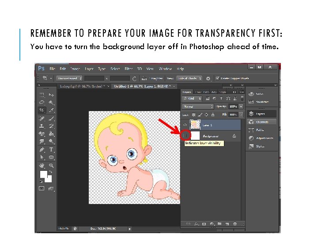Open crop settings gear options

(208, 78)
